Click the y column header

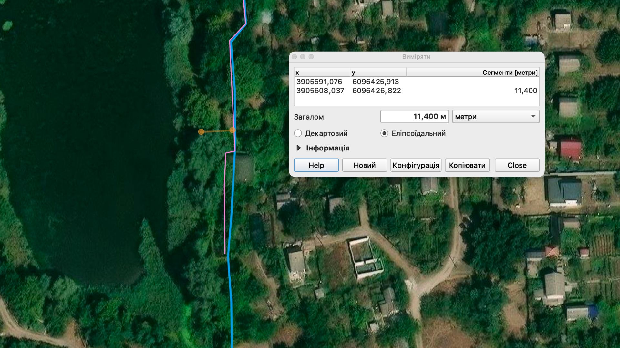coord(378,72)
